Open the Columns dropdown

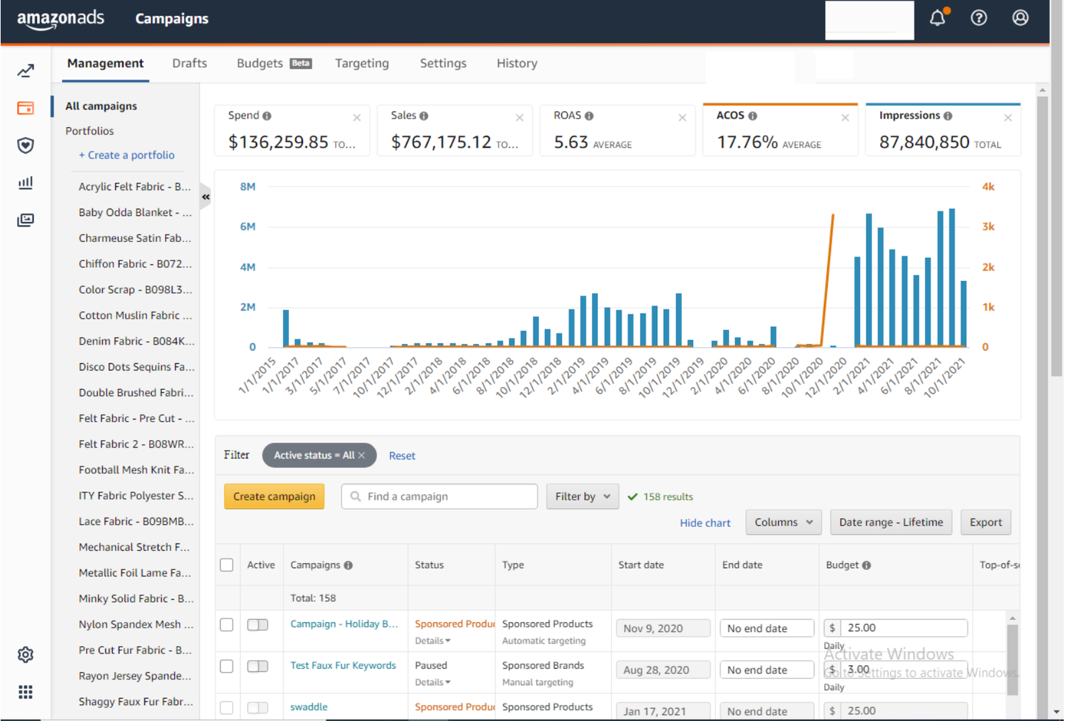click(783, 522)
